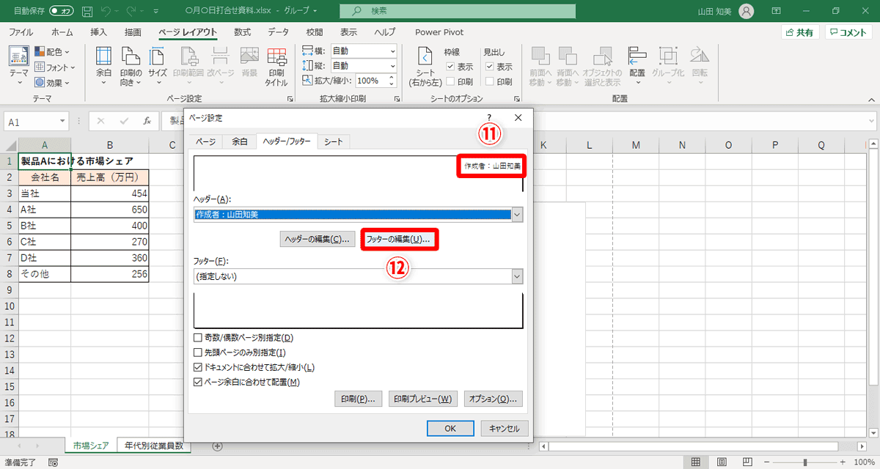Open the Arrange (配置) align menu
Image resolution: width=880 pixels, height=469 pixels.
(637, 66)
